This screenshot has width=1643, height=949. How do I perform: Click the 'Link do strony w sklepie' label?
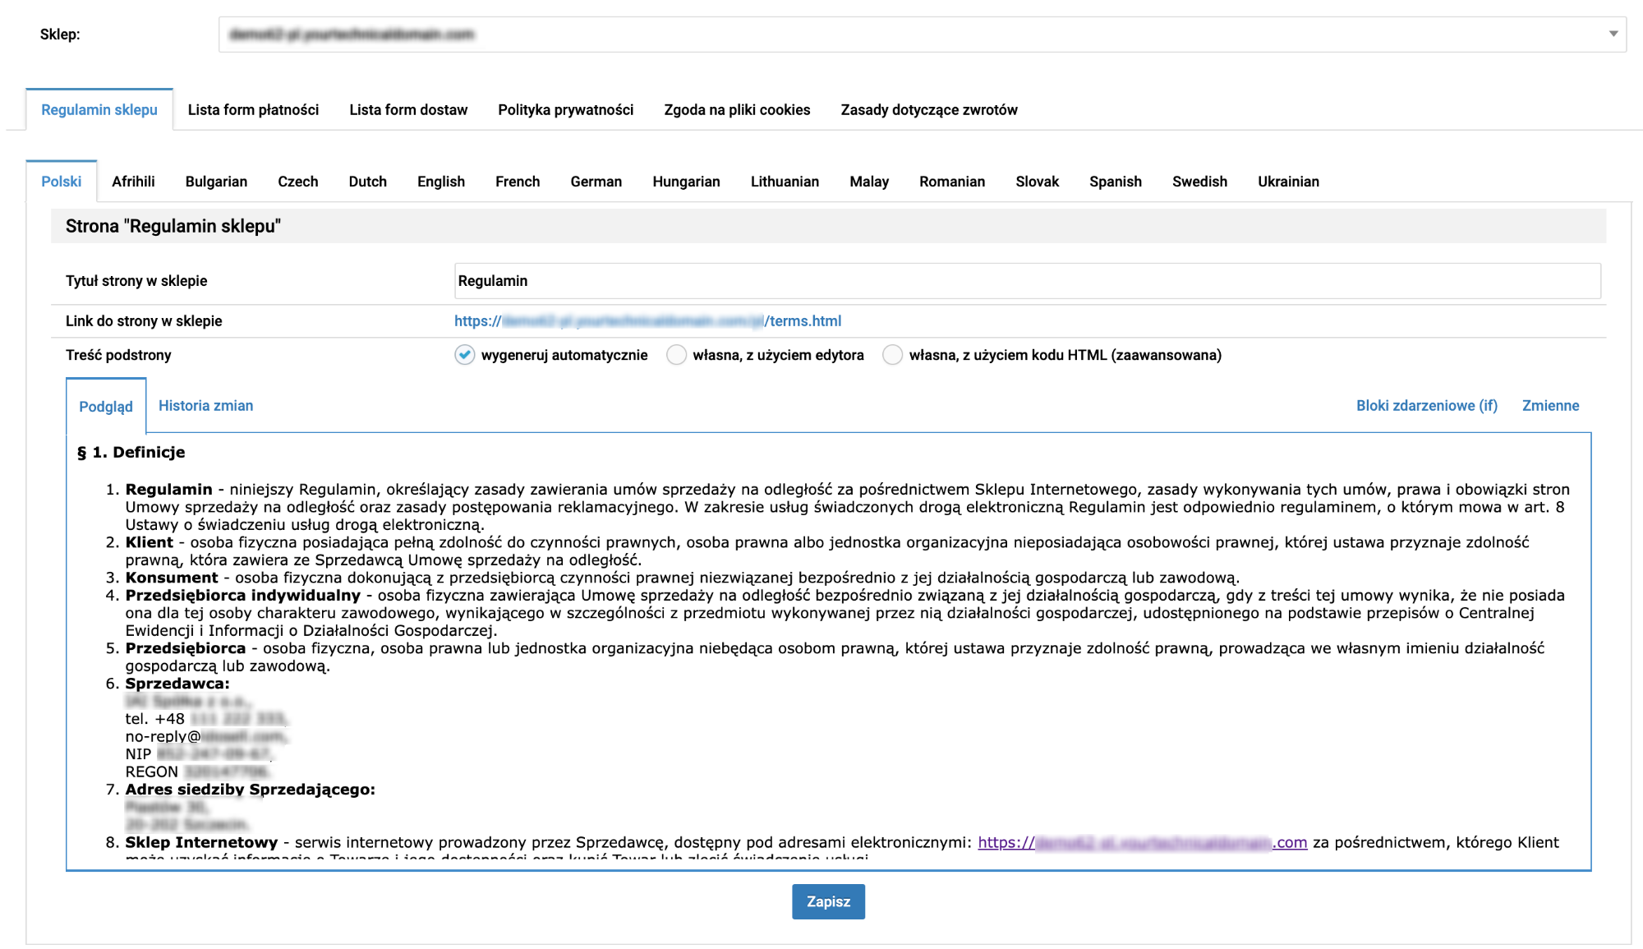coord(144,321)
